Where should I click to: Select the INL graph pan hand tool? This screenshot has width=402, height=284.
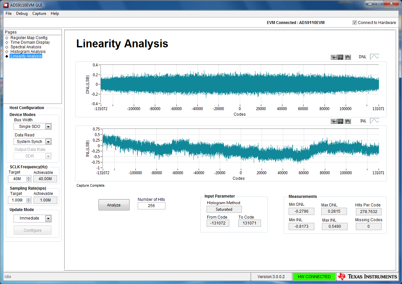tap(348, 121)
